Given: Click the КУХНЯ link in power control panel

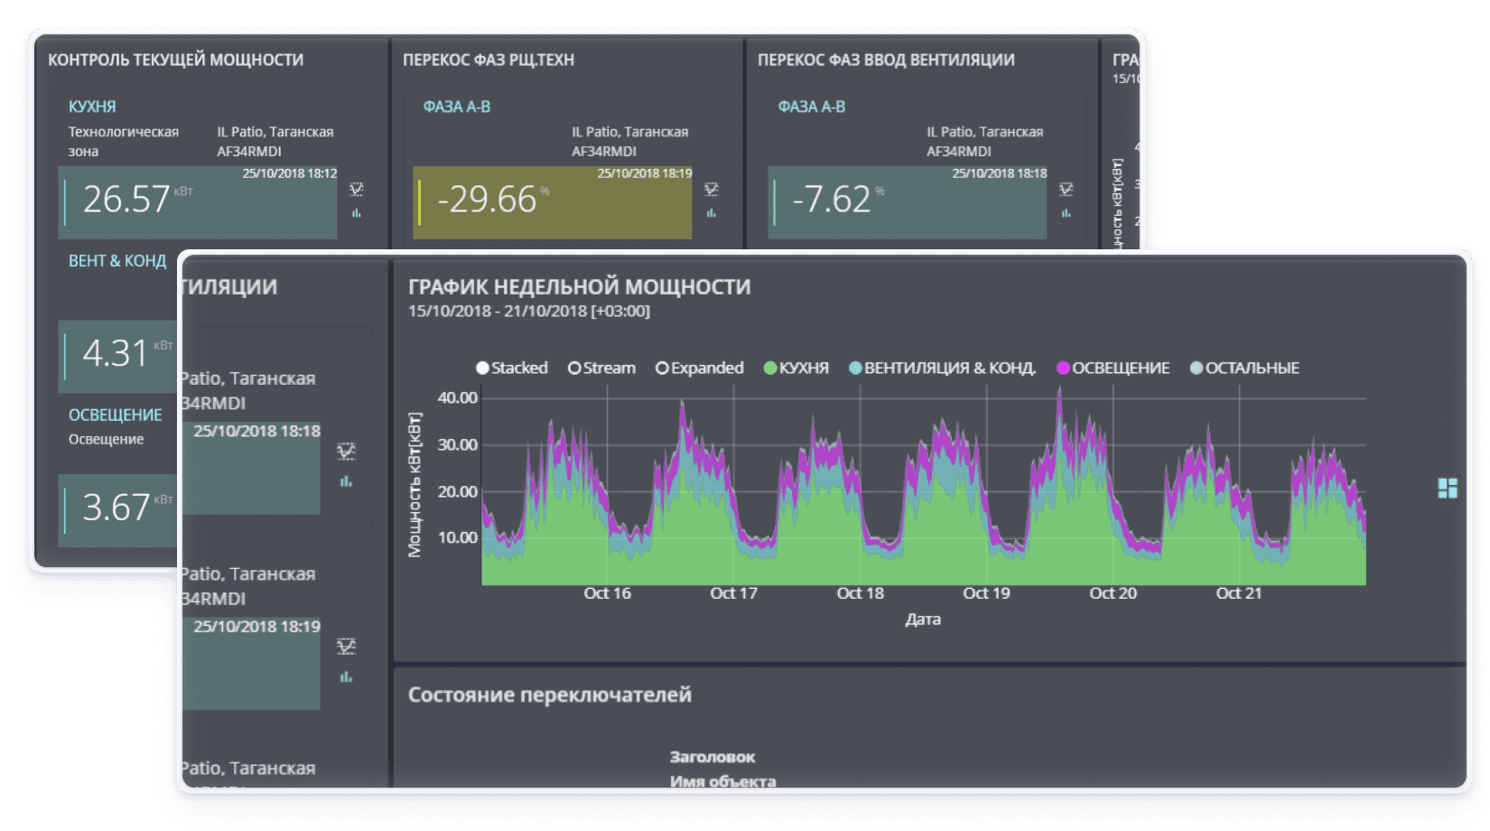Looking at the screenshot, I should coord(92,107).
